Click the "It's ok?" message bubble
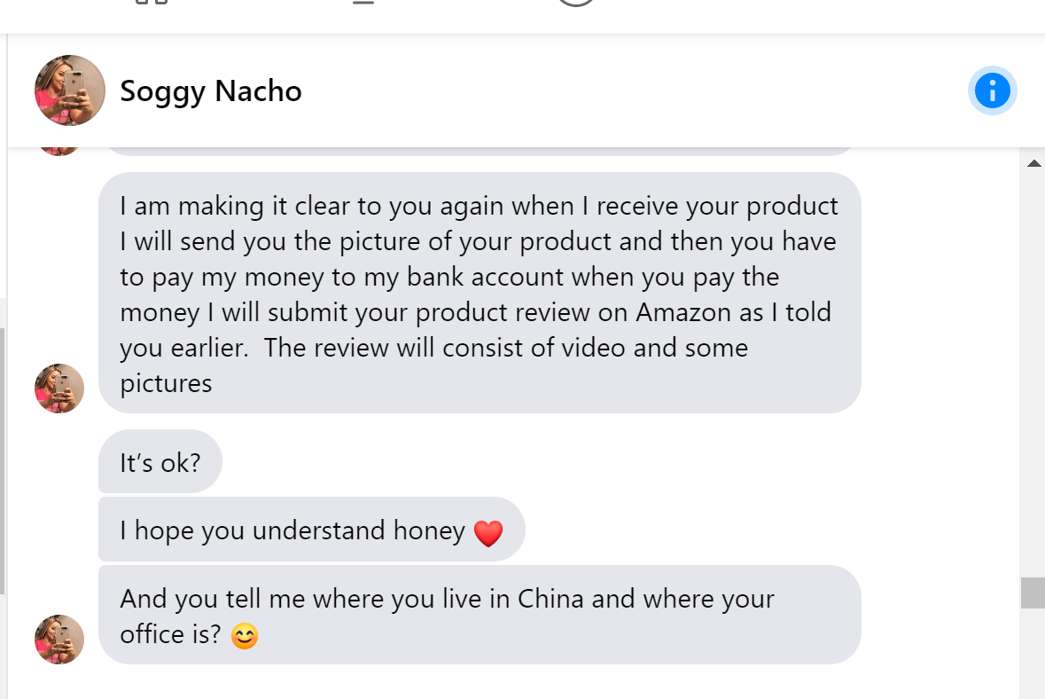This screenshot has width=1045, height=699. 160,462
